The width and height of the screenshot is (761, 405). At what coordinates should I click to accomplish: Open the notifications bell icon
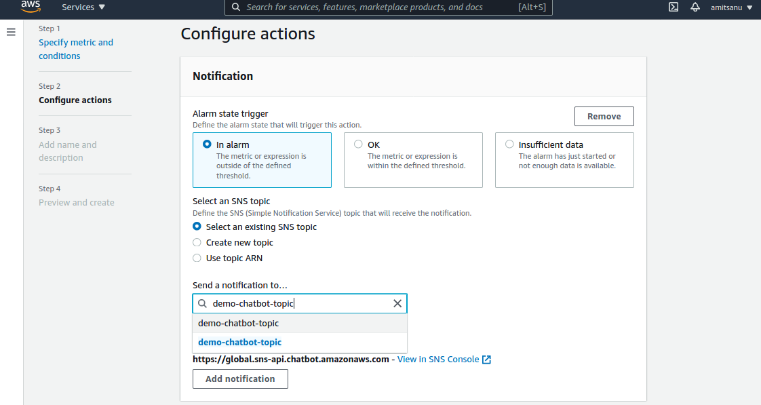tap(695, 7)
